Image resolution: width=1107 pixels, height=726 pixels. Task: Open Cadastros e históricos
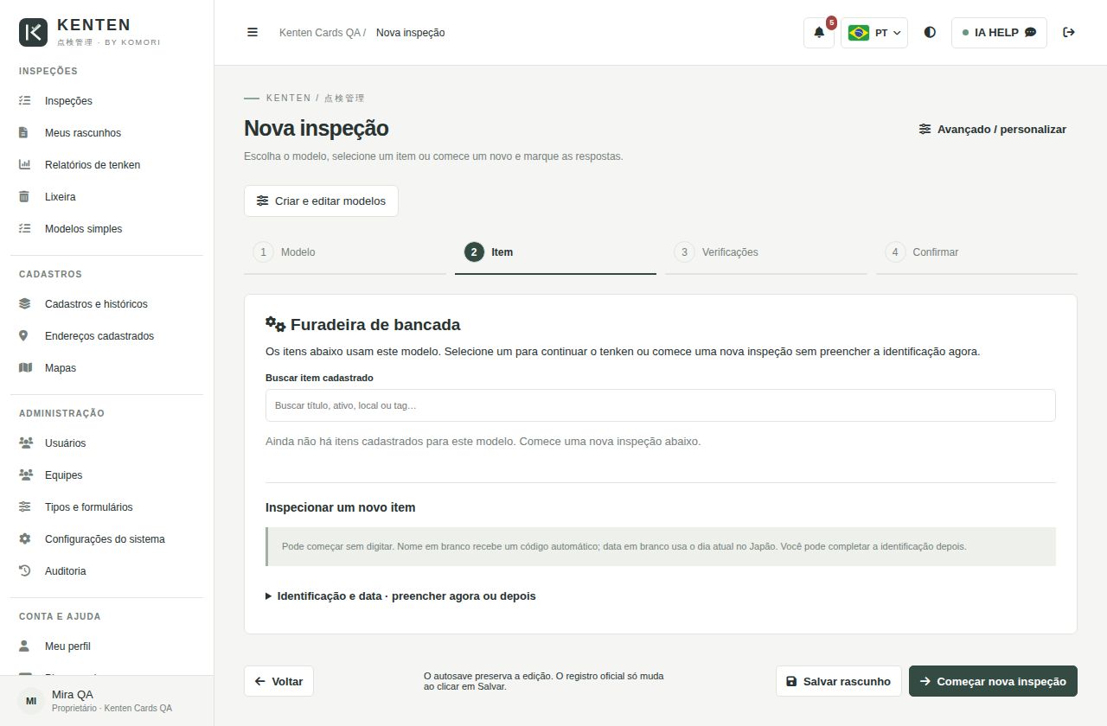(106, 304)
